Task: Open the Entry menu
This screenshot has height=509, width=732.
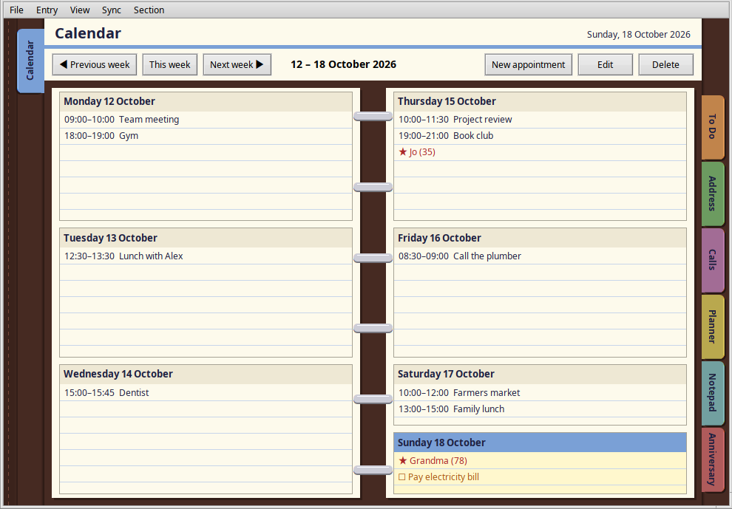Action: pos(47,10)
